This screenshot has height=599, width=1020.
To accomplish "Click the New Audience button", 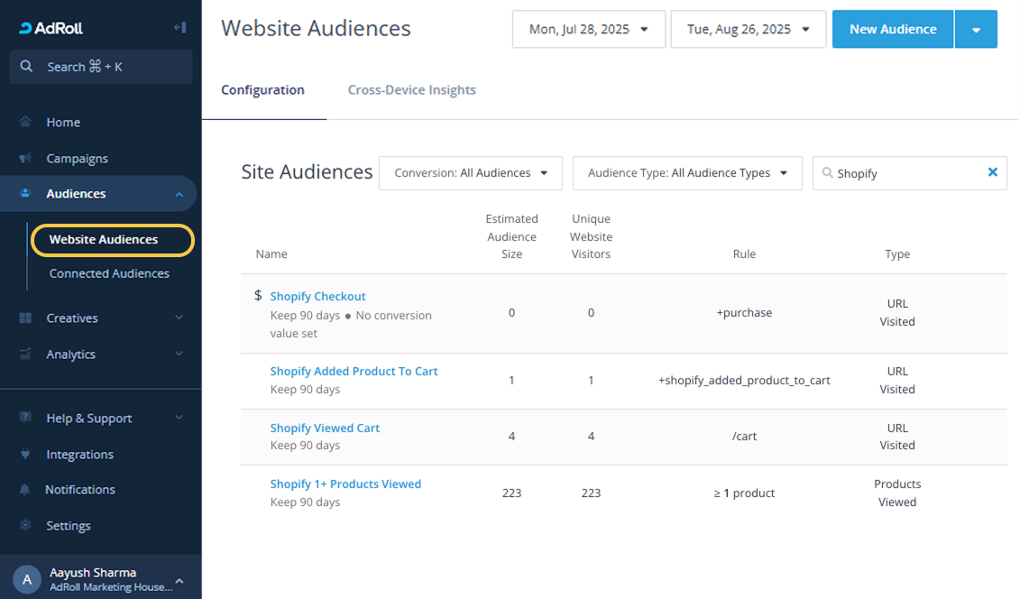I will pos(892,30).
